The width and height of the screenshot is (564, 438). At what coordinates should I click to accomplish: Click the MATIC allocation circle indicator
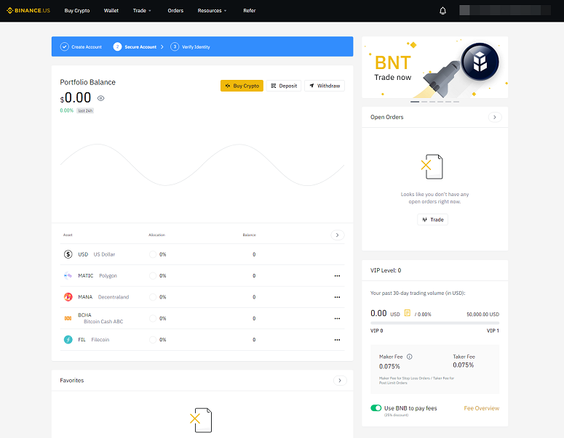[x=153, y=276]
